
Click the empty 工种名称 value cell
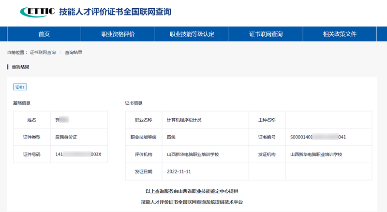328,120
